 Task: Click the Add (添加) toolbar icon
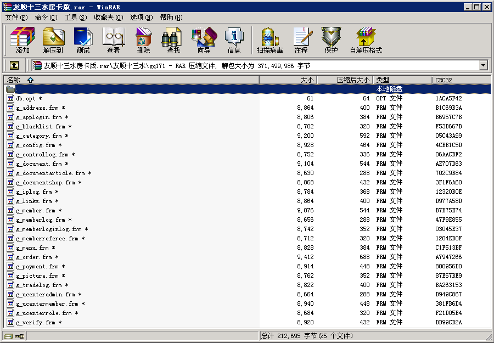tap(23, 41)
